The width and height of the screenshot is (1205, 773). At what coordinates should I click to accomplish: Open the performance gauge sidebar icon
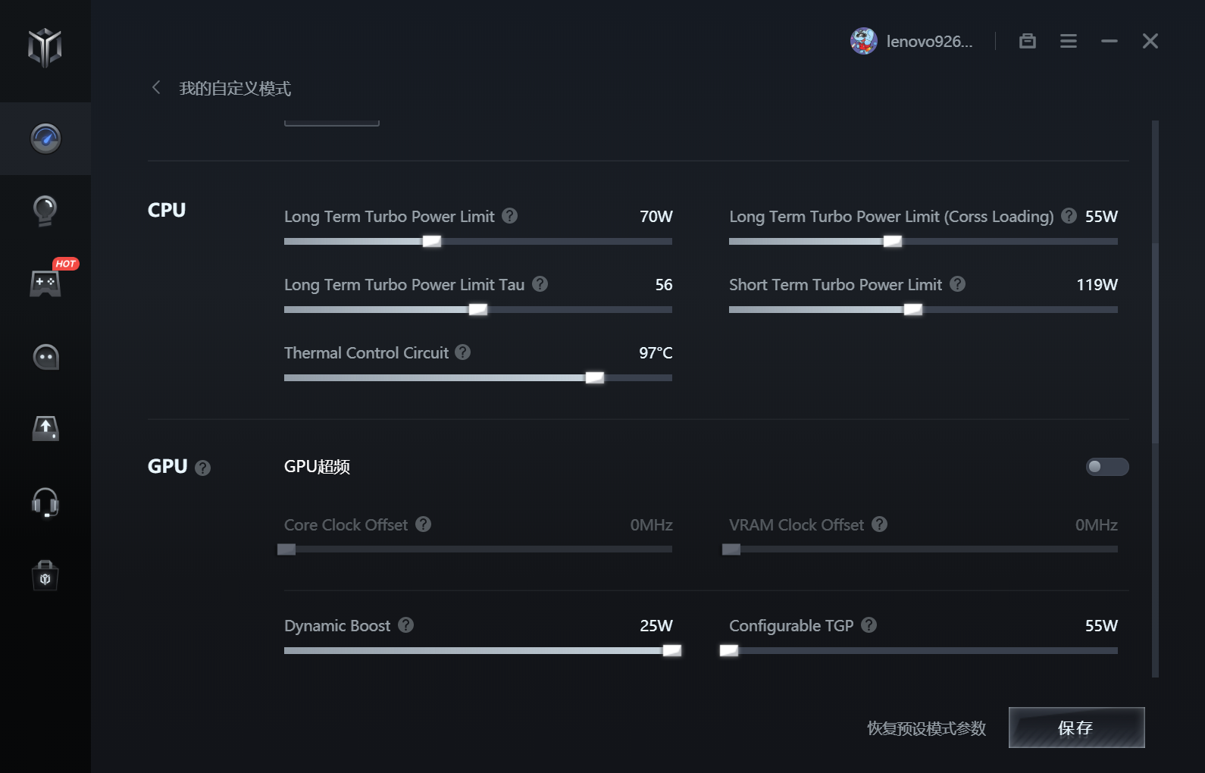[x=45, y=139]
